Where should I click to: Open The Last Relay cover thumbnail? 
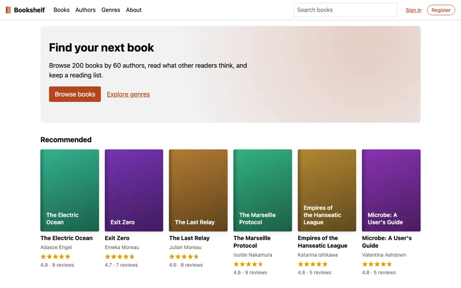[198, 190]
